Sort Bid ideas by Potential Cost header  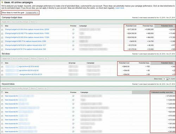point(124,63)
